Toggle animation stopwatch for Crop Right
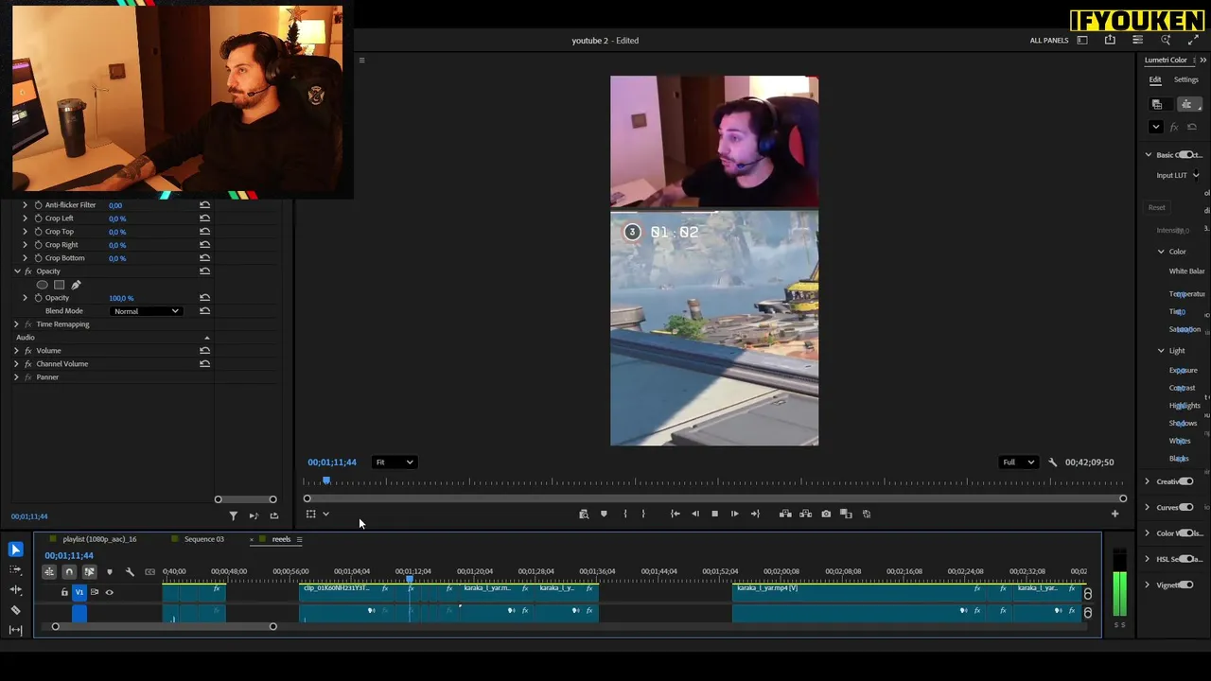This screenshot has height=681, width=1211. click(x=38, y=245)
